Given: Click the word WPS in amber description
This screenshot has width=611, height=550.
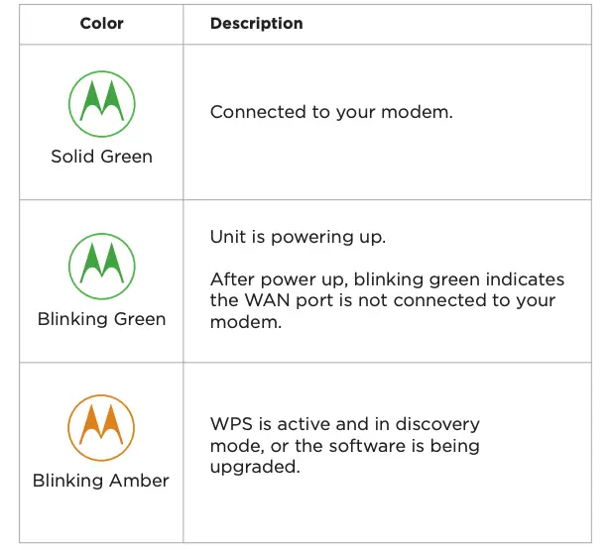Looking at the screenshot, I should [230, 425].
